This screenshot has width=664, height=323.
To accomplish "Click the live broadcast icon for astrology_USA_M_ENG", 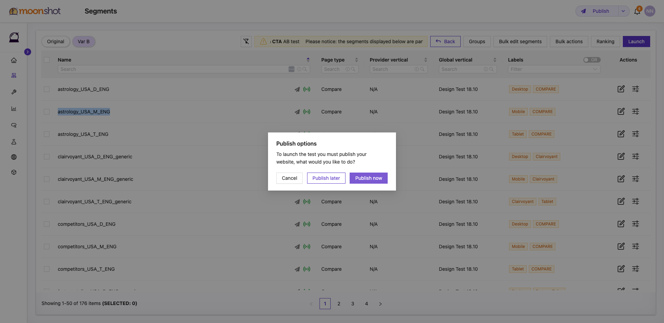I will 307,112.
